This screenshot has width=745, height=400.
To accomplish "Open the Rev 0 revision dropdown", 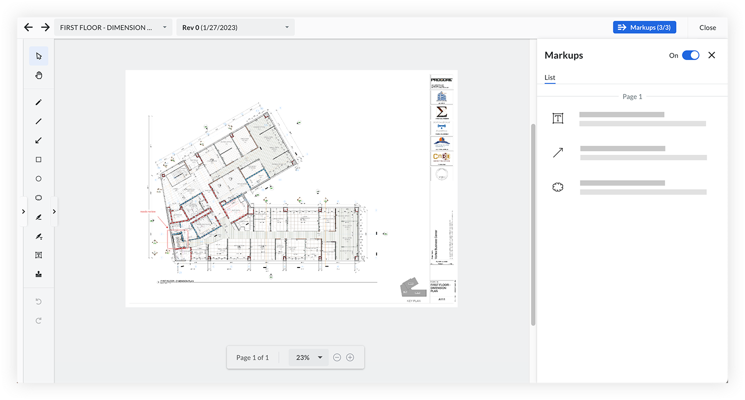I will click(x=235, y=27).
